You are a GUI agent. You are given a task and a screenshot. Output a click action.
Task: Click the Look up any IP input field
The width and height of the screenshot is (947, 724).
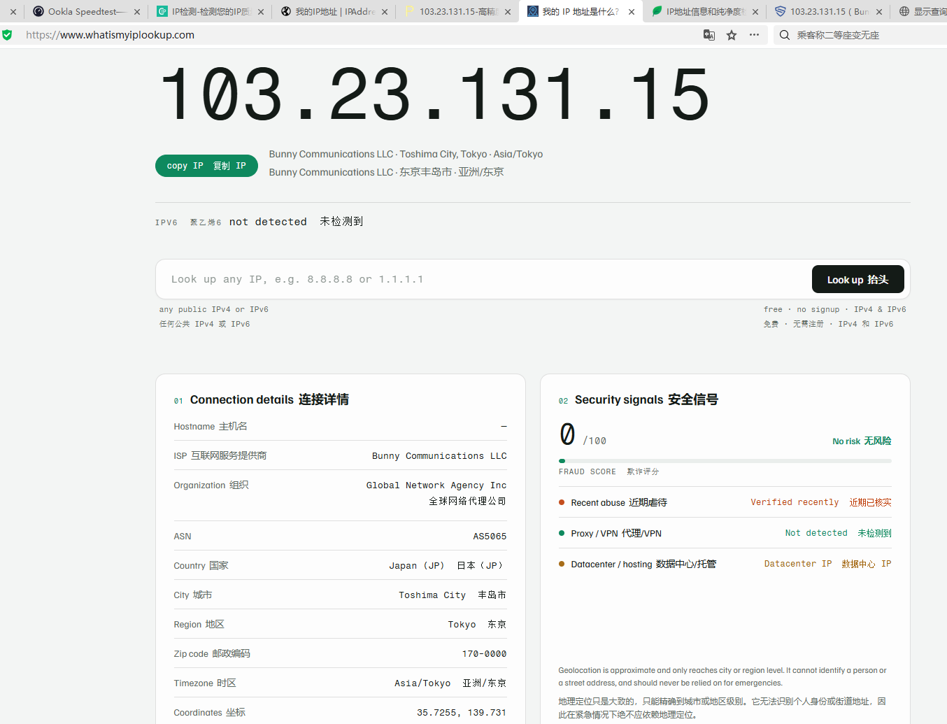483,279
